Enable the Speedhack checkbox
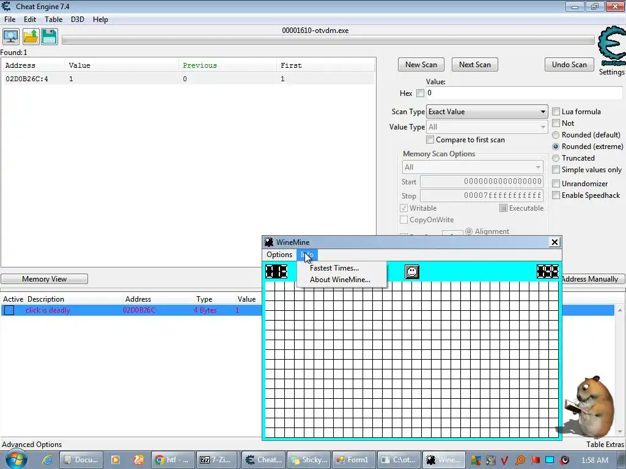The image size is (626, 469). (x=556, y=195)
